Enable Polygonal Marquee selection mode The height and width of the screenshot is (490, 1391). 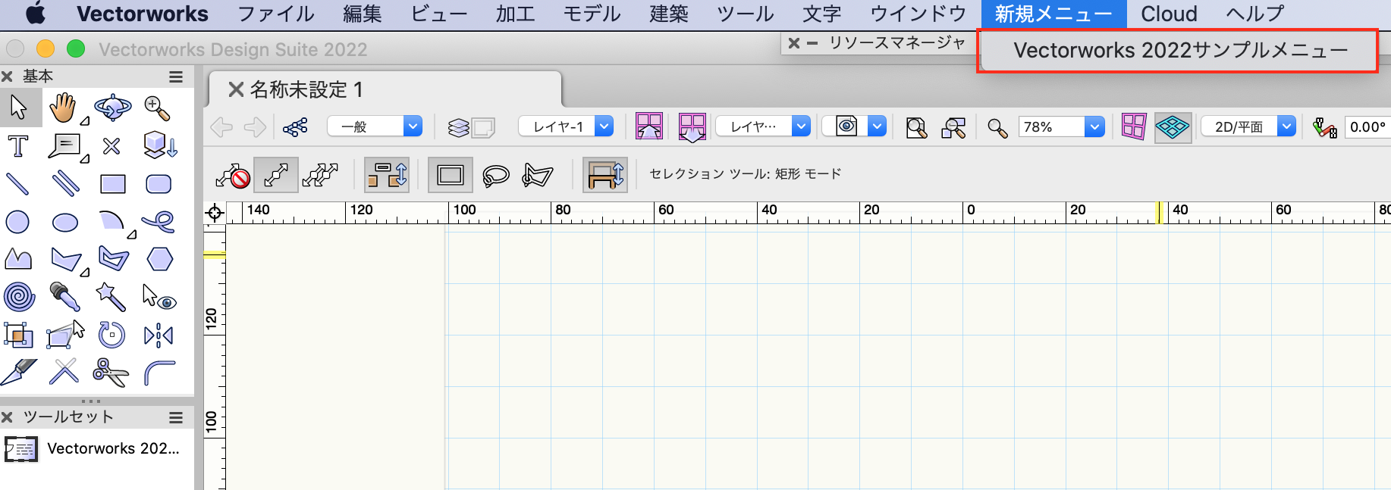click(538, 176)
